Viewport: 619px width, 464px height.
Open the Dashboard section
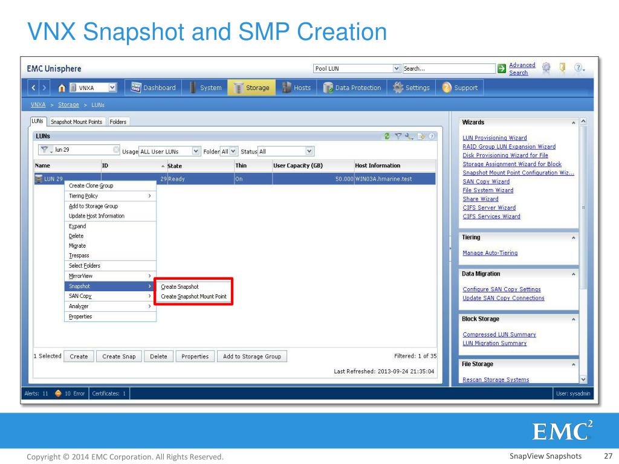tap(153, 88)
